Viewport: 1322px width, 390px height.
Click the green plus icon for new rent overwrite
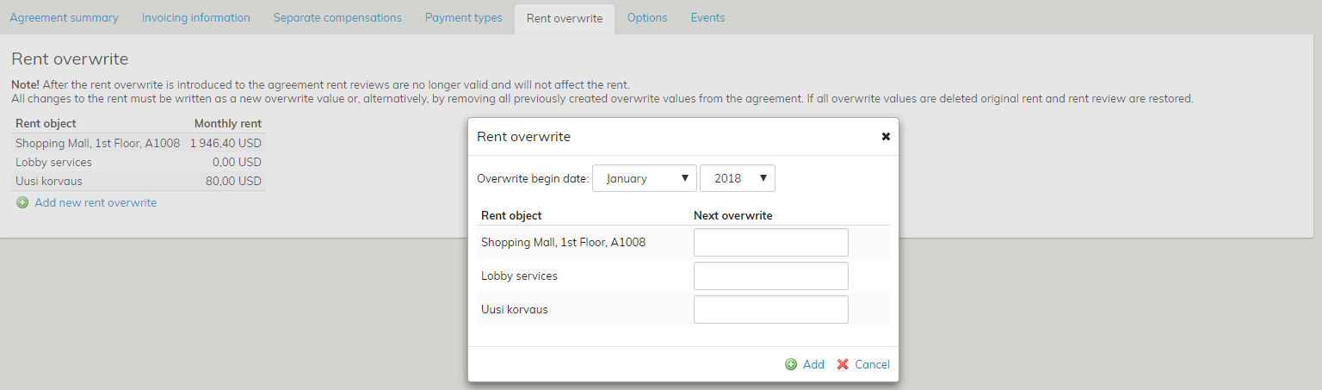[22, 202]
